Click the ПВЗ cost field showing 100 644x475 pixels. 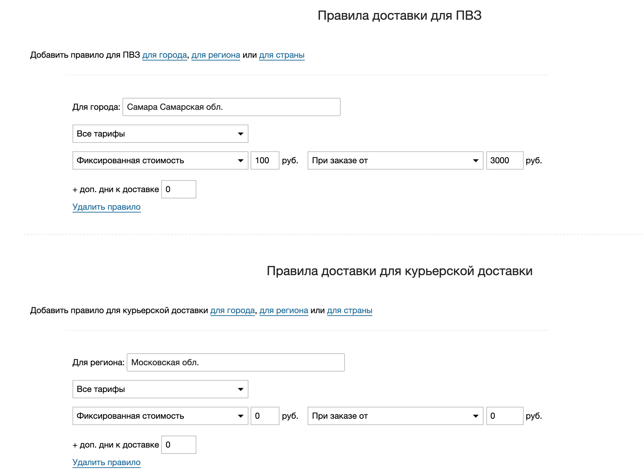(x=265, y=160)
